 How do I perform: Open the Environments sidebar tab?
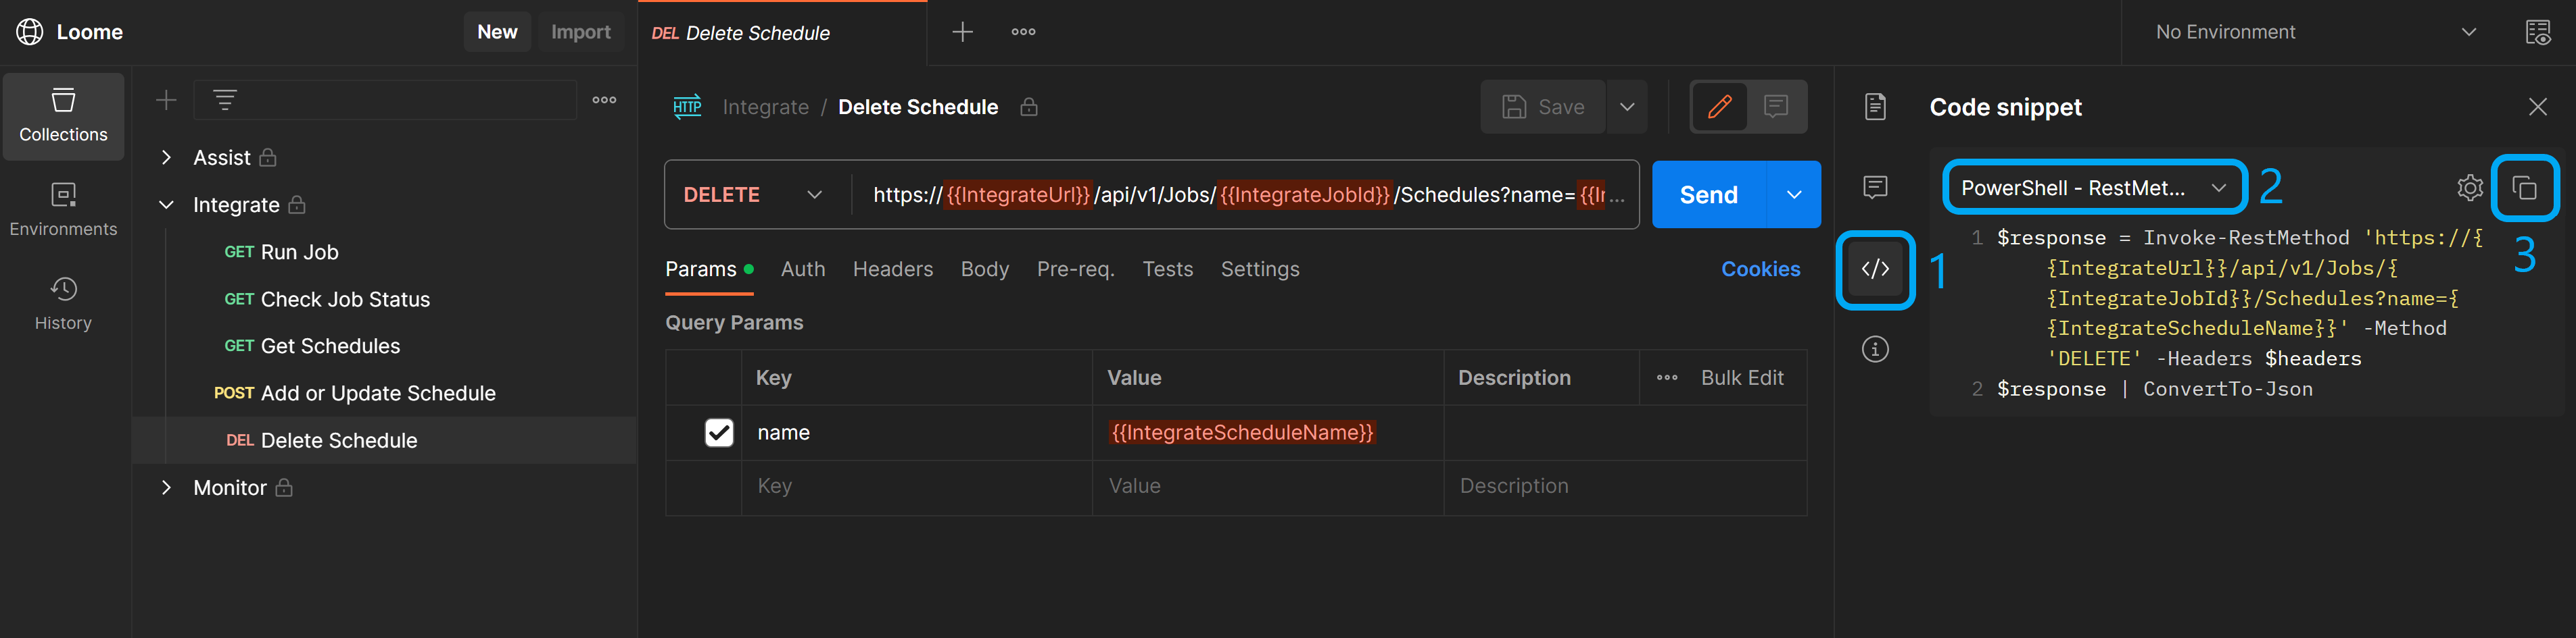coord(63,210)
